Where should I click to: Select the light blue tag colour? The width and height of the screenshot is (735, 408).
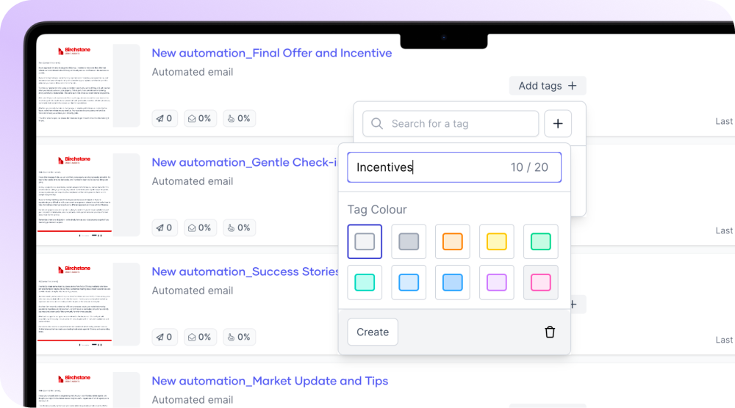[409, 282]
